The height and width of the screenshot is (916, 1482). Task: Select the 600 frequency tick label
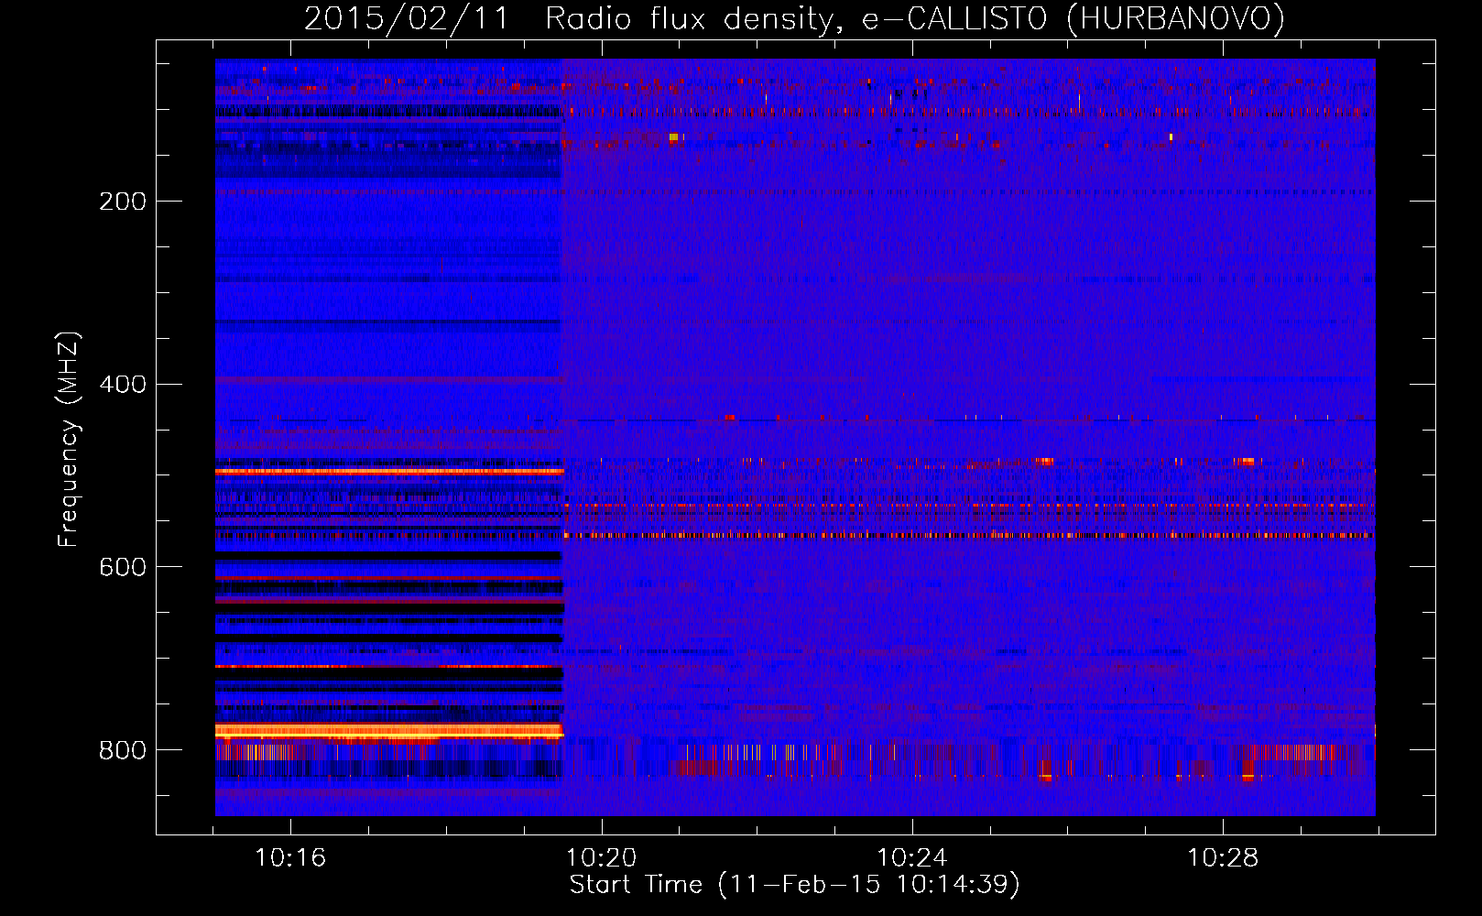123,568
